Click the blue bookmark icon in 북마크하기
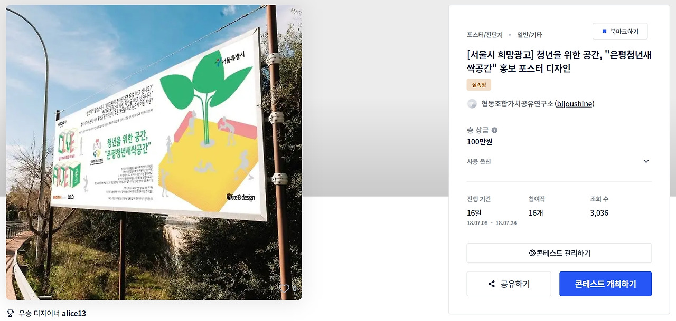This screenshot has width=676, height=321. click(604, 32)
